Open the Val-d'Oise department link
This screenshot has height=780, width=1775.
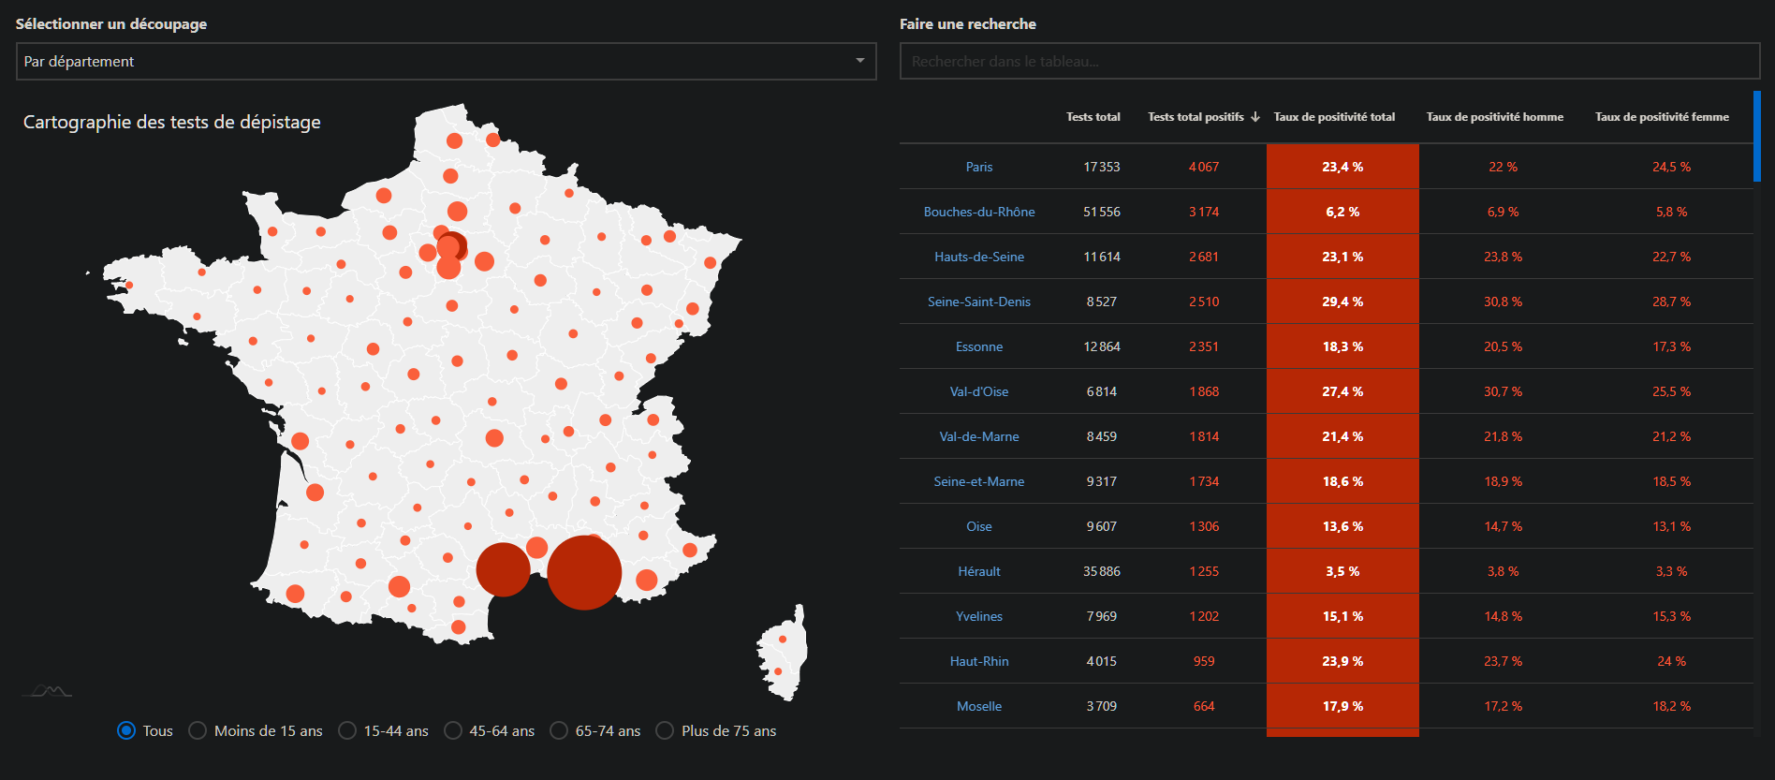979,391
